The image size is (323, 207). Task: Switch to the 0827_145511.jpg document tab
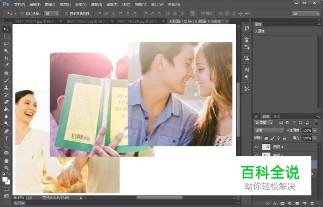pyautogui.click(x=35, y=21)
